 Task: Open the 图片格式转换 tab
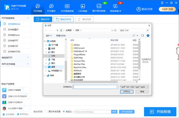pos(99,8)
